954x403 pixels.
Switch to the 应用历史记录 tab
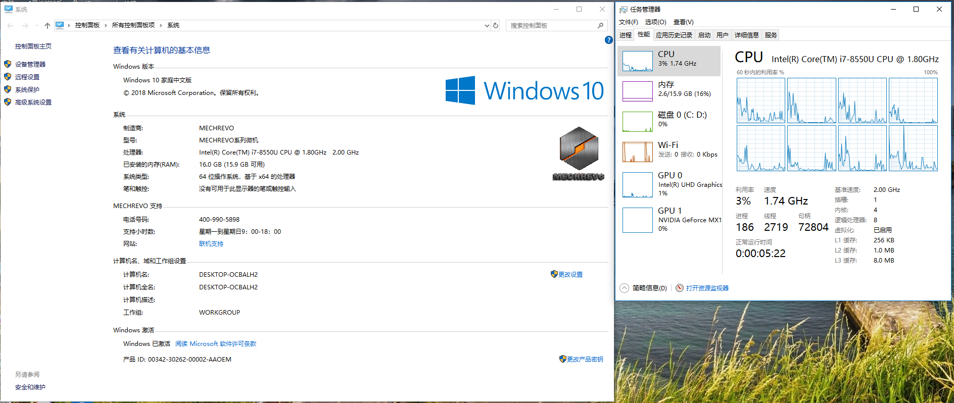coord(674,35)
